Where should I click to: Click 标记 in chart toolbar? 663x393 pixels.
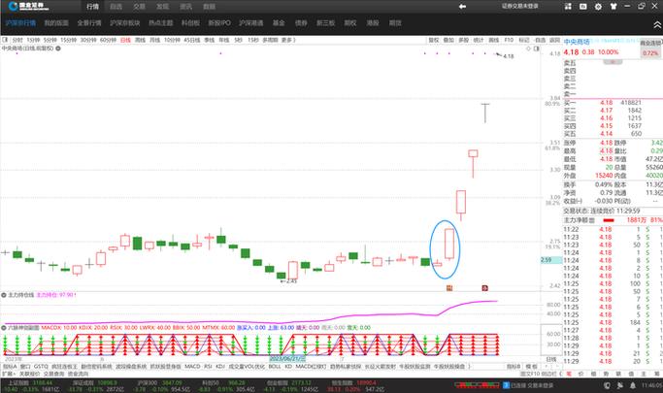click(524, 40)
